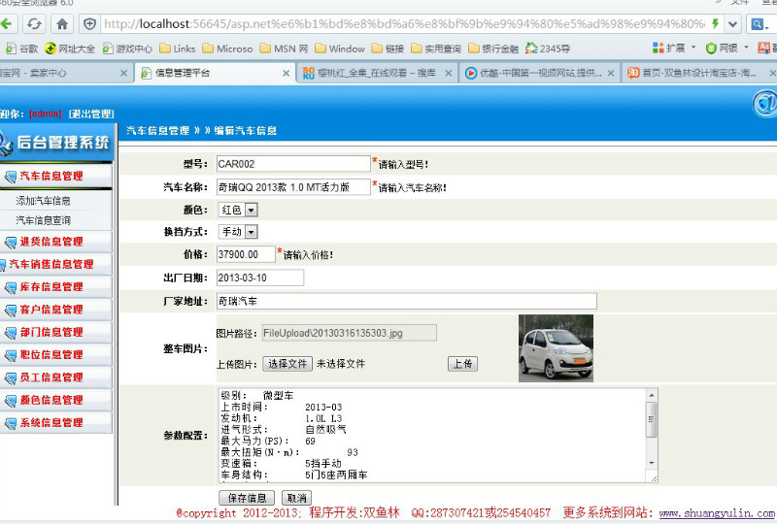Open 汽车信息查询 in the sidebar

43,220
